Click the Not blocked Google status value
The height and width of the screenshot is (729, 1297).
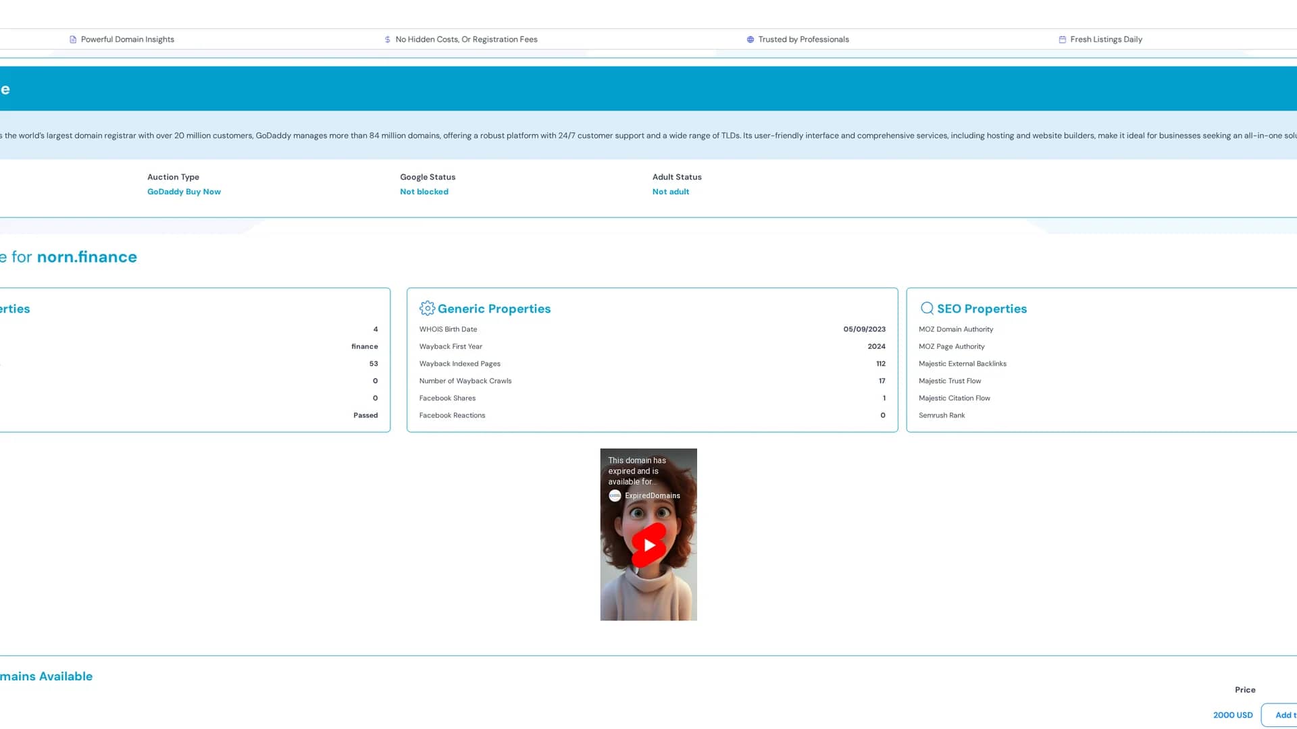424,192
